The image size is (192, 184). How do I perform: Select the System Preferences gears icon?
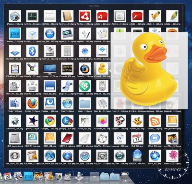[x=102, y=156]
